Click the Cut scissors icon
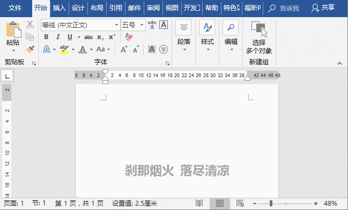Image resolution: width=348 pixels, height=210 pixels. 30,25
